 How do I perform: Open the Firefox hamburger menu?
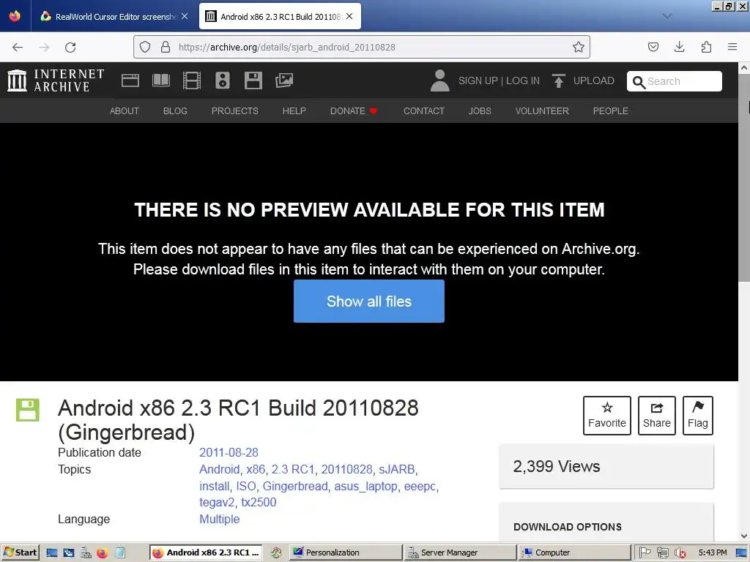tap(732, 47)
